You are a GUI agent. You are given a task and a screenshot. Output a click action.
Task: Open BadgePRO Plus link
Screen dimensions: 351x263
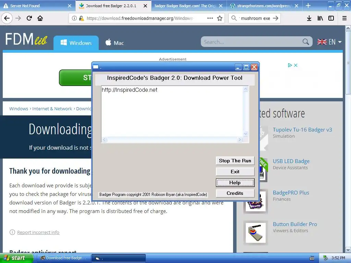coord(291,193)
